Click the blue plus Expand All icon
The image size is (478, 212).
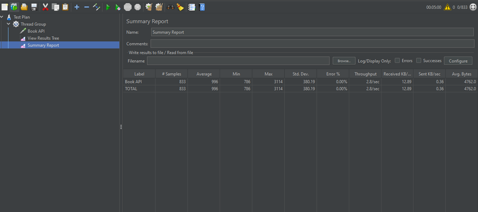coord(77,7)
